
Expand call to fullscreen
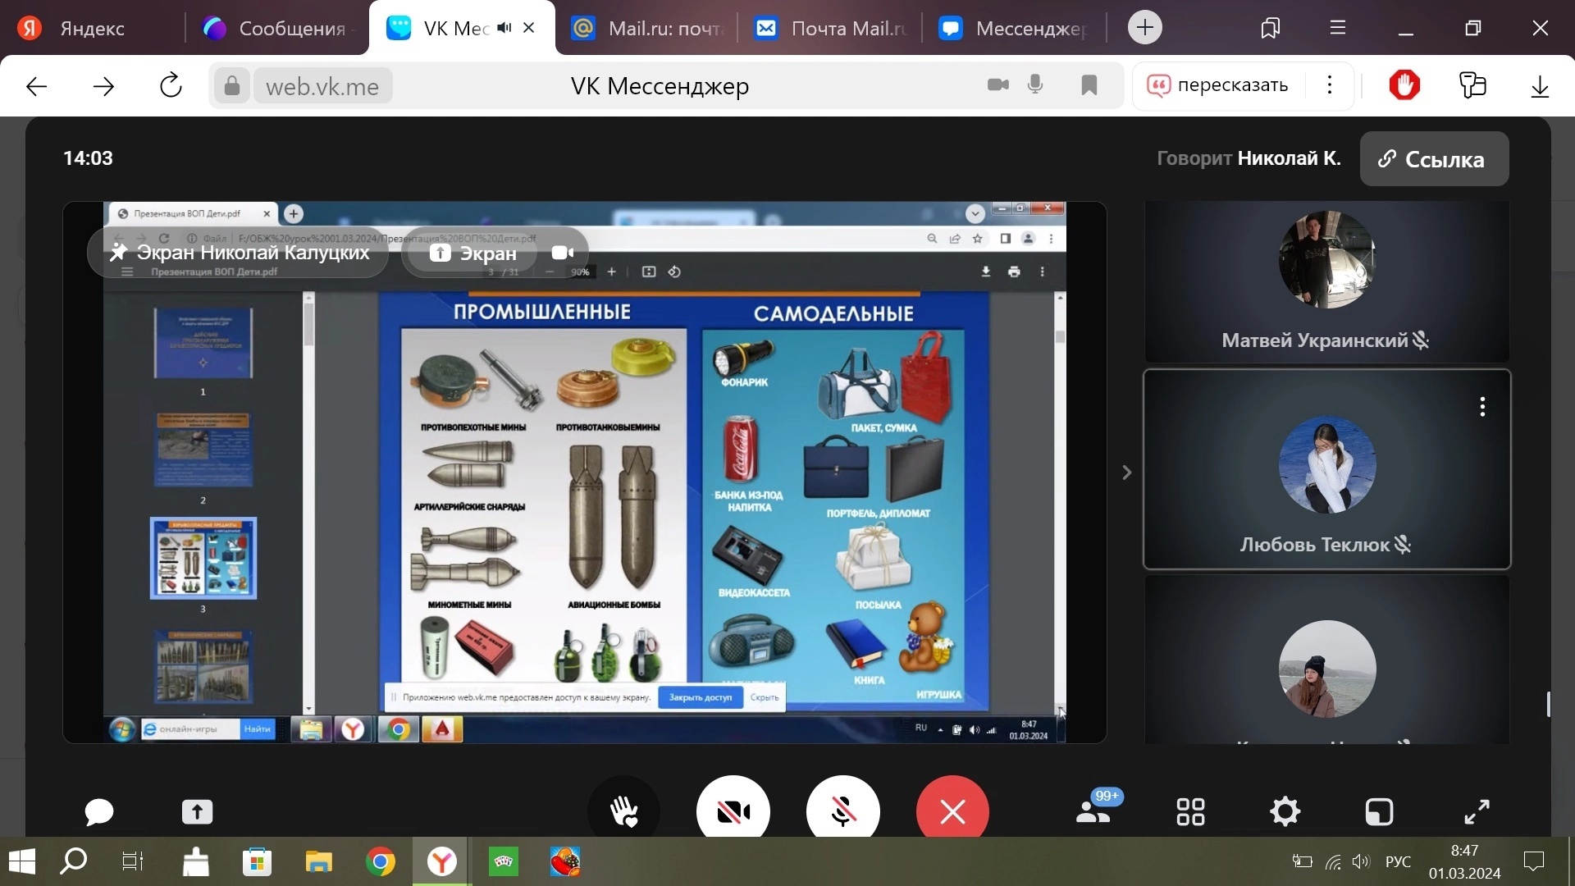1477,812
